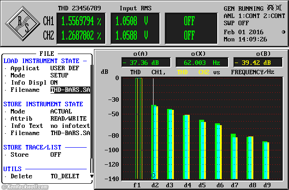
Task: Click the small indicator dot beside the date
Action: pos(284,32)
